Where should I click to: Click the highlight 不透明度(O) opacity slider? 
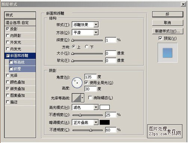click(88, 115)
